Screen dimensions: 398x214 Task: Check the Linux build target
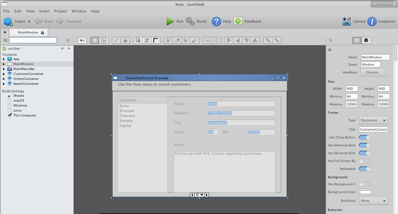10,110
